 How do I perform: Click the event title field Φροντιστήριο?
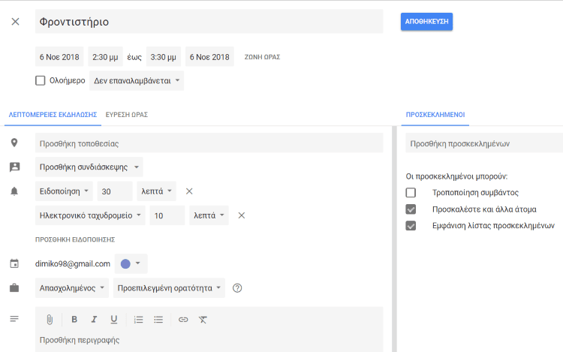[x=209, y=22]
